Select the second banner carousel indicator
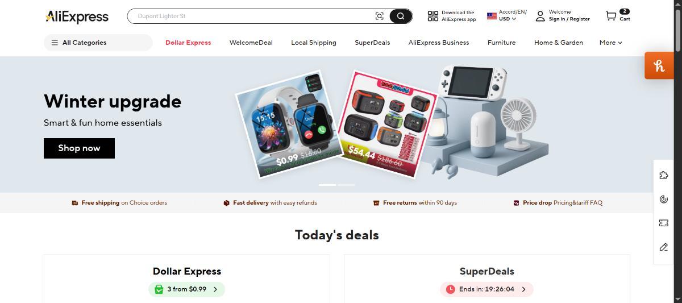 346,185
